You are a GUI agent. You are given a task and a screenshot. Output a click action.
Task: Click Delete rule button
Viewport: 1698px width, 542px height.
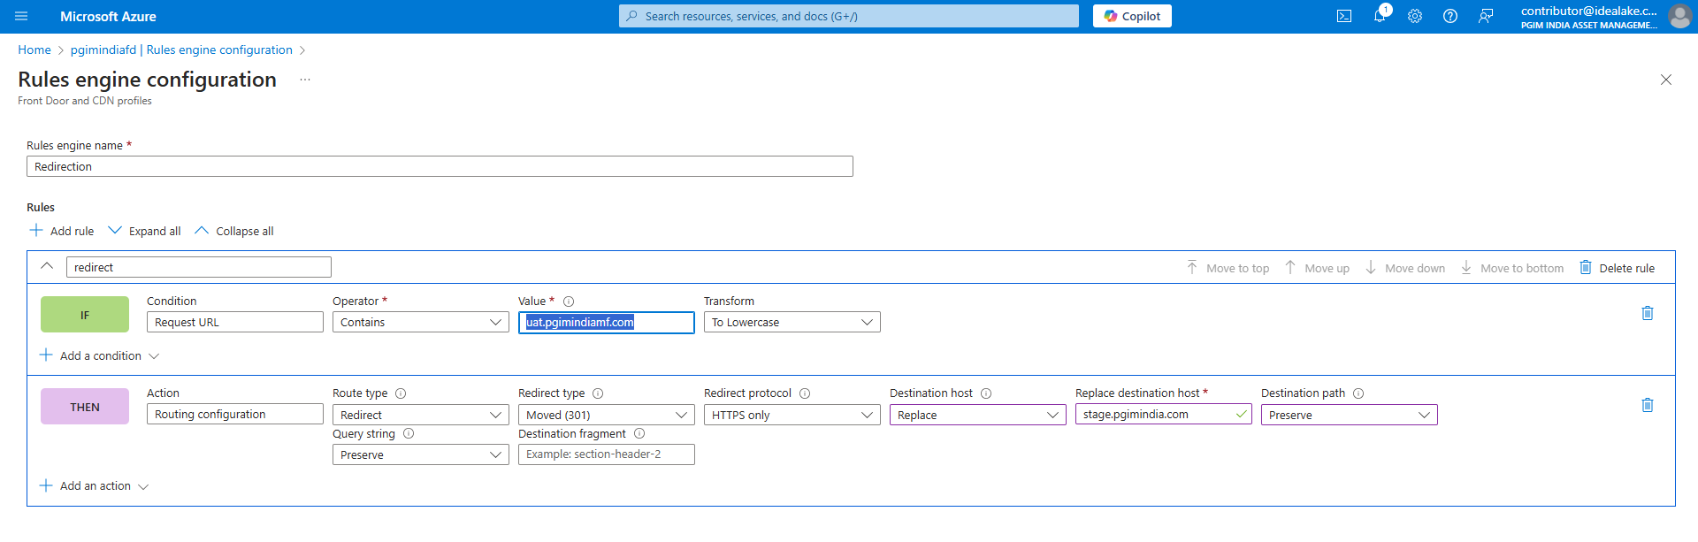click(1617, 268)
